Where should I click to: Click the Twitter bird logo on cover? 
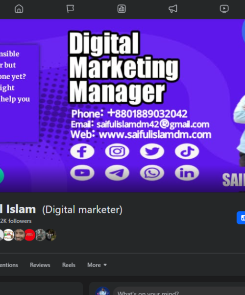152,151
